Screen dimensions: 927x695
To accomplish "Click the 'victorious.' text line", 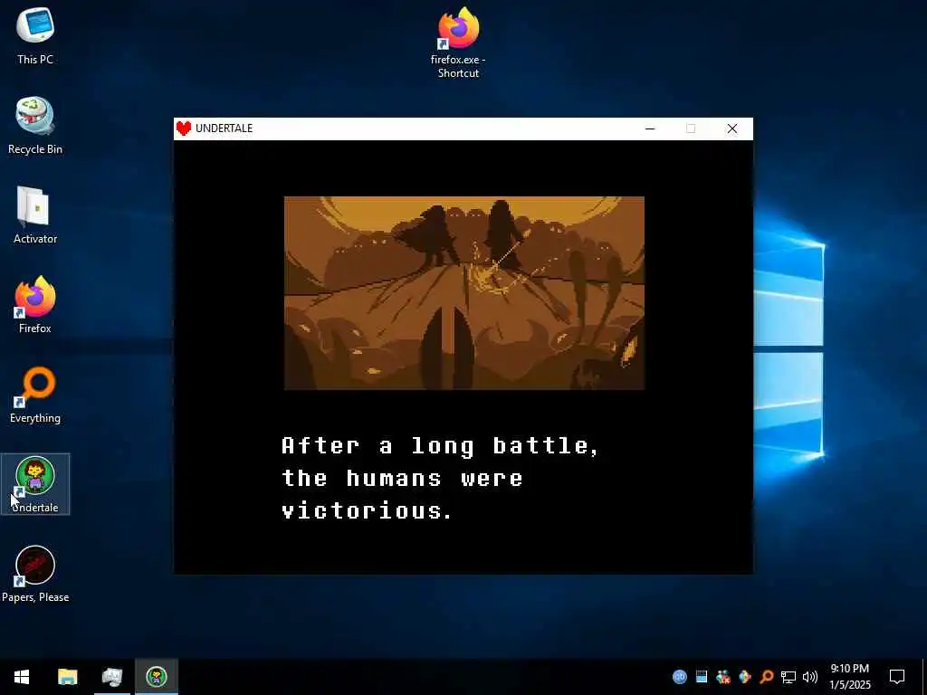I will [368, 510].
